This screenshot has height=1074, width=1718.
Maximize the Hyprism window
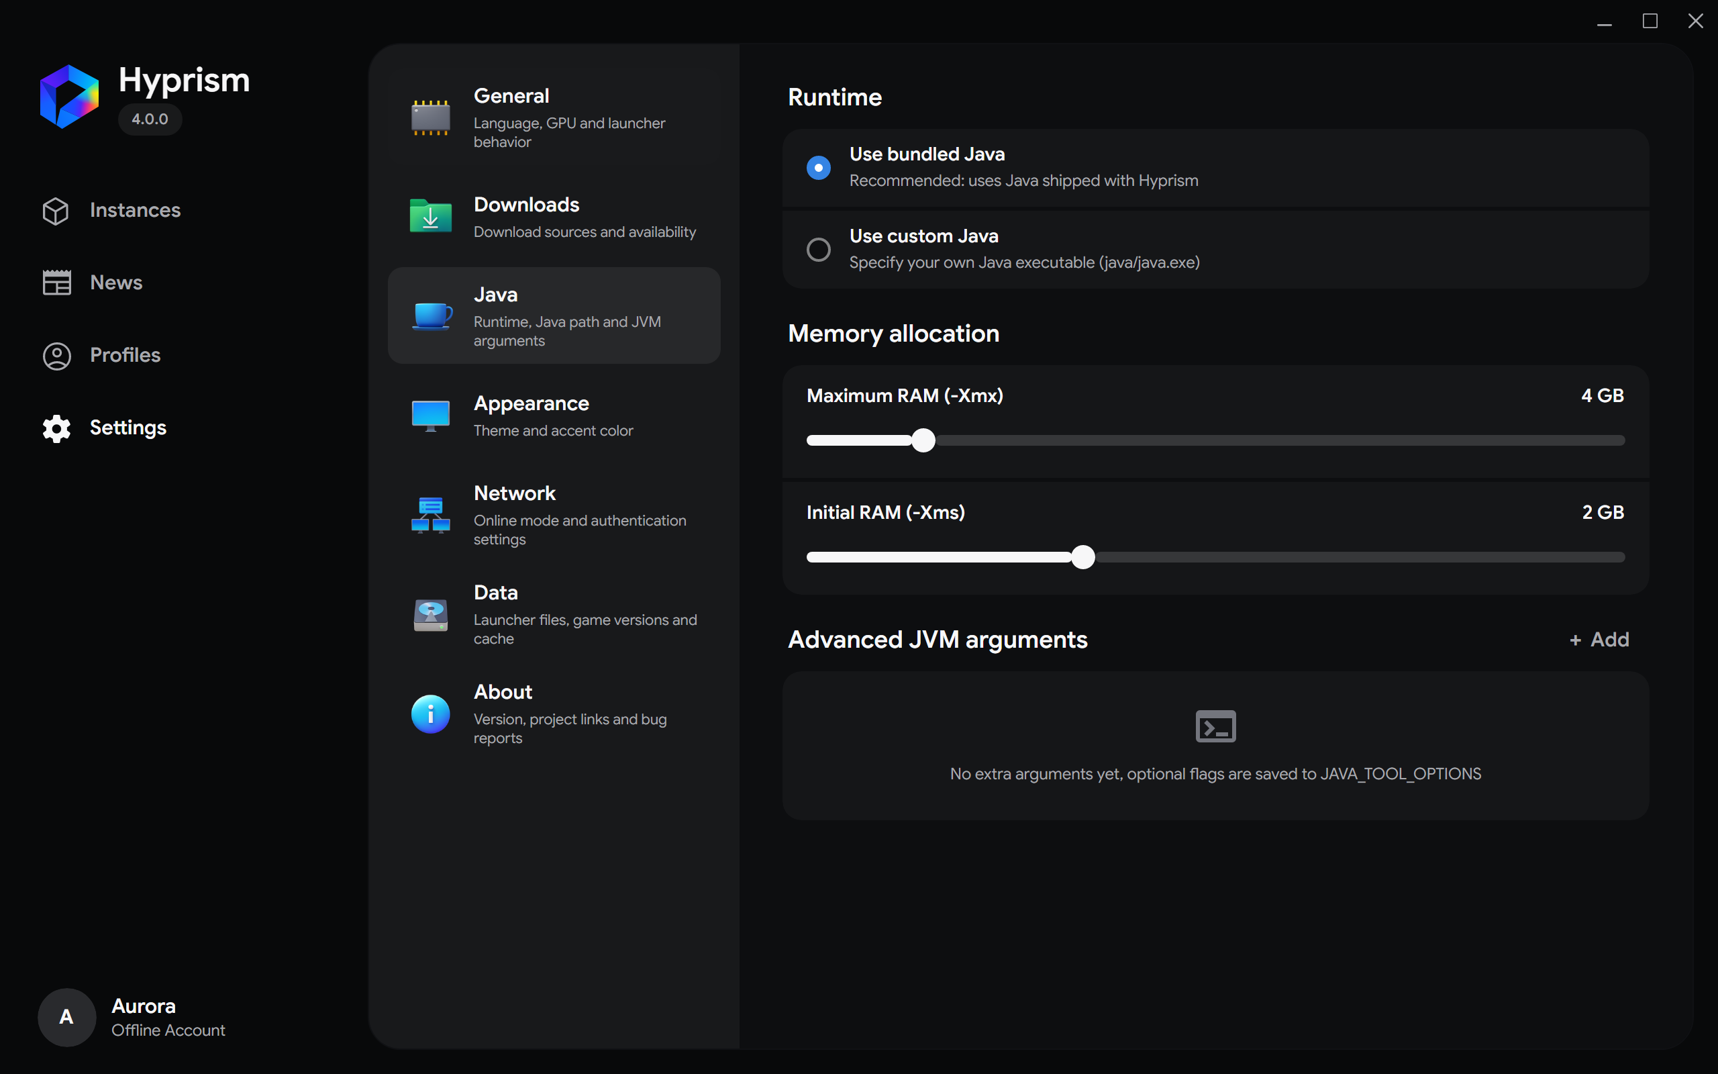point(1650,21)
